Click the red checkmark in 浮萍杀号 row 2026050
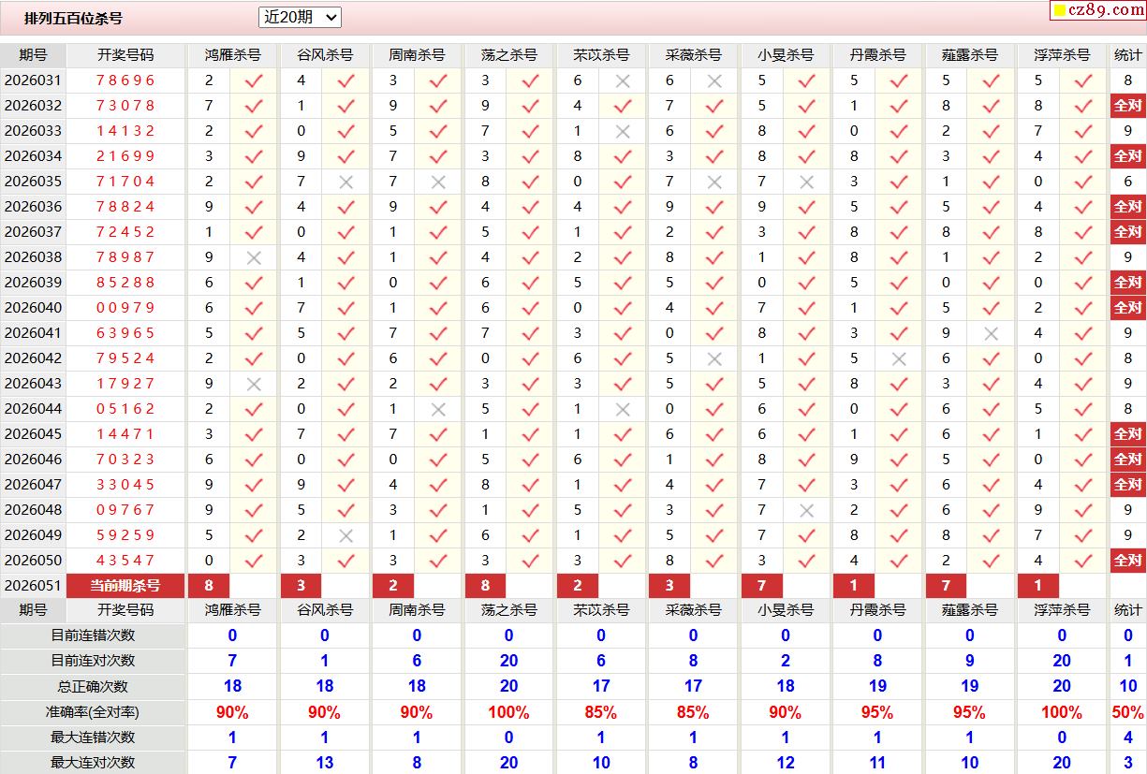This screenshot has height=774, width=1147. click(x=1083, y=561)
